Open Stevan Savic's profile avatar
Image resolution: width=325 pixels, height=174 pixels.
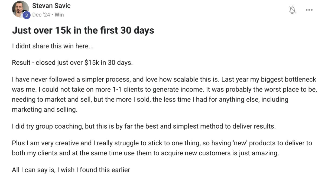coord(20,9)
